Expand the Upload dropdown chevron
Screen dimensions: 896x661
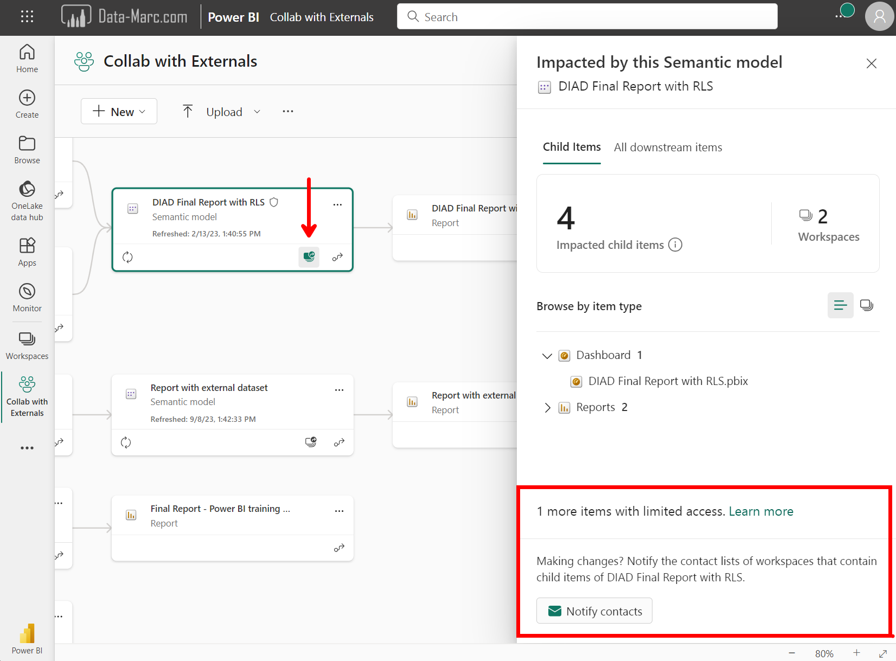click(258, 111)
